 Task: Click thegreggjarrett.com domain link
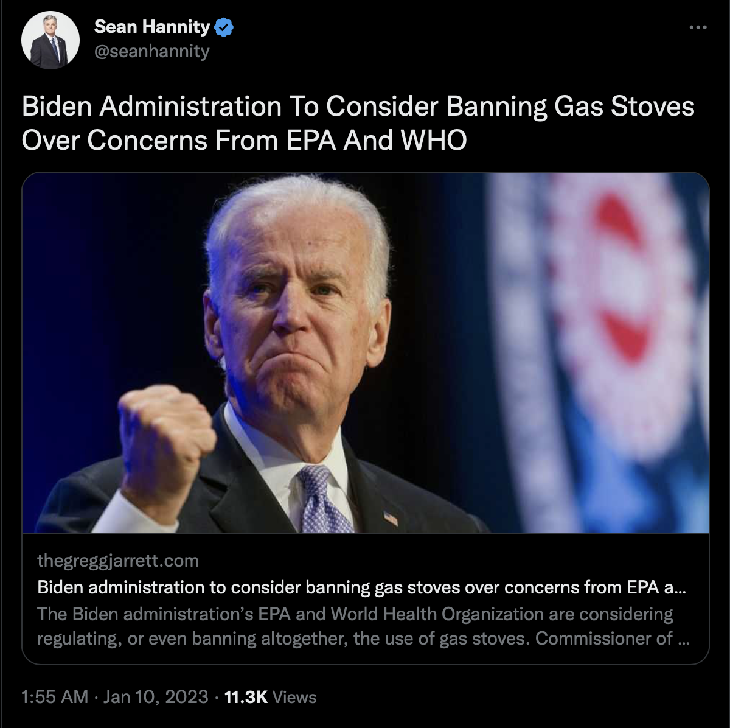(118, 561)
